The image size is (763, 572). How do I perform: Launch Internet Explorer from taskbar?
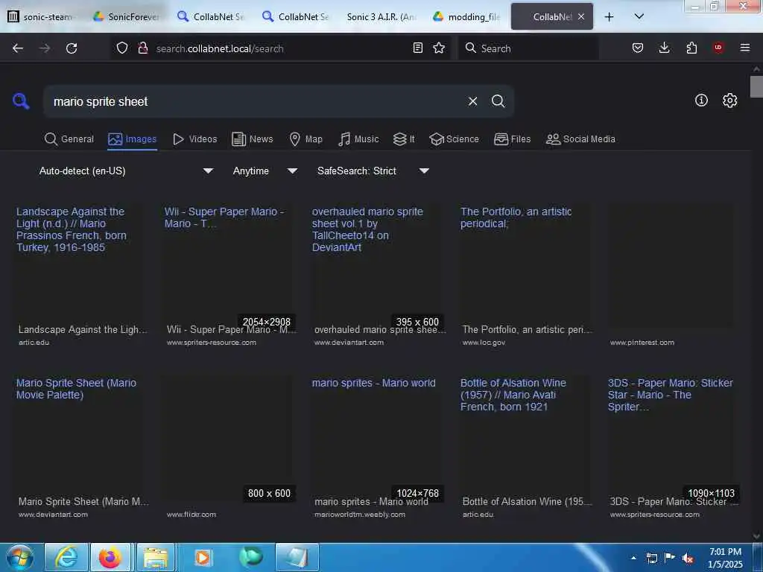[x=66, y=557]
